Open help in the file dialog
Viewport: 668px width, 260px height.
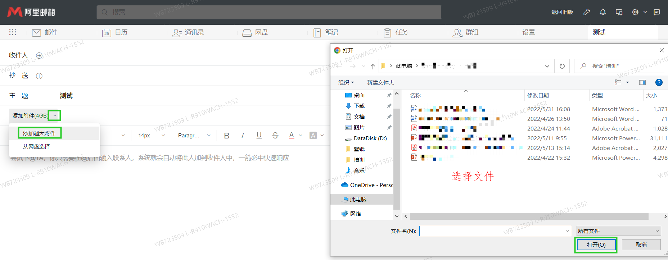(659, 82)
